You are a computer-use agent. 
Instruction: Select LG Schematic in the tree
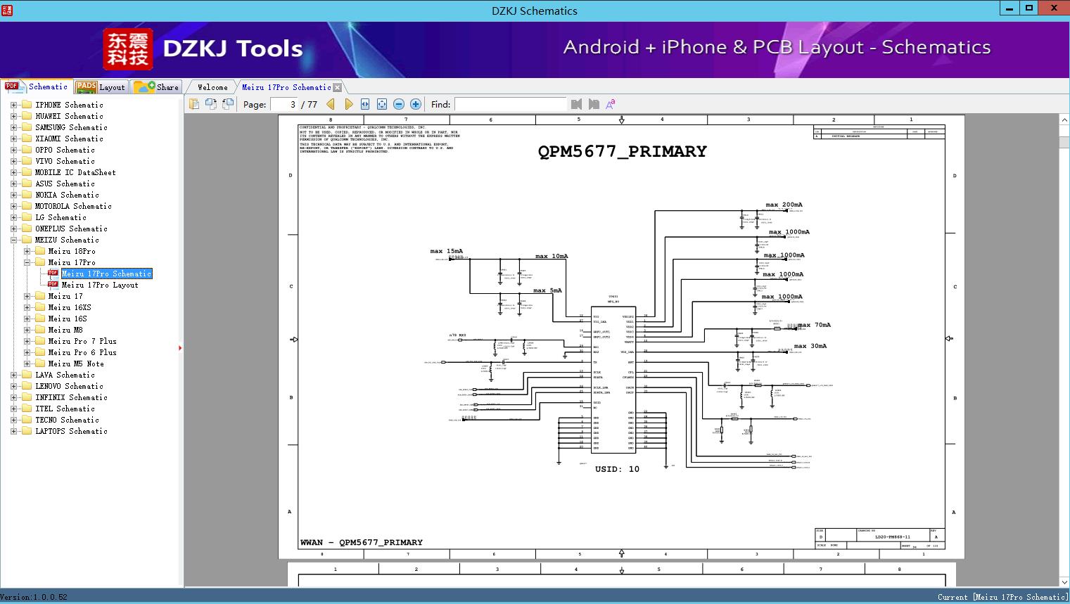tap(60, 217)
